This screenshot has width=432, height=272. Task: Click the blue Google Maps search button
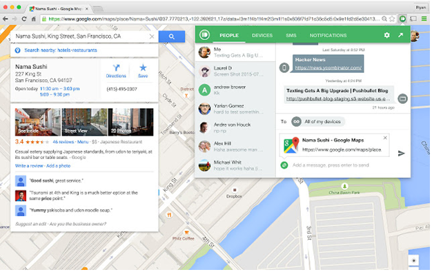pyautogui.click(x=172, y=36)
